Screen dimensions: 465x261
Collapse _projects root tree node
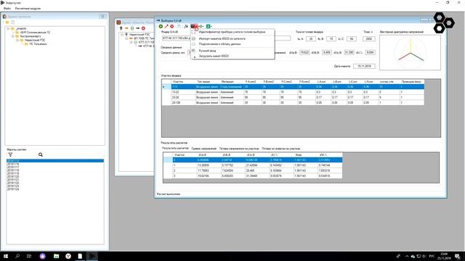[8, 29]
